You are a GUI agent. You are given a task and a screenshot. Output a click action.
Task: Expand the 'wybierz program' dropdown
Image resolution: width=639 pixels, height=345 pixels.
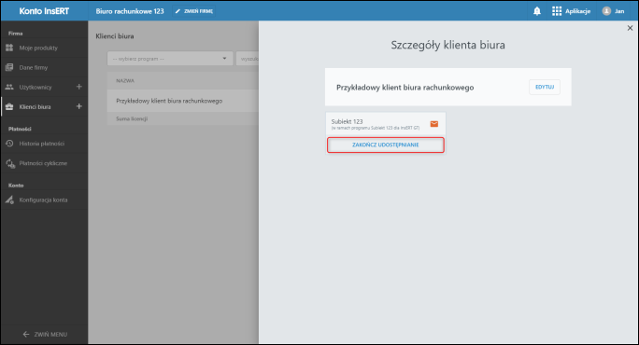170,59
